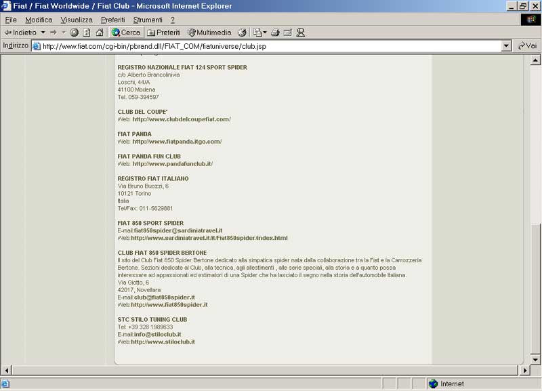
Task: Open the Modifica menu
Action: [x=39, y=20]
